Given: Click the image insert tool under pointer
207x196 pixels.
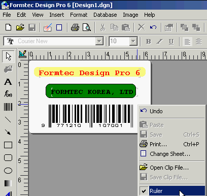Looking at the screenshot, I should [x=8, y=69].
